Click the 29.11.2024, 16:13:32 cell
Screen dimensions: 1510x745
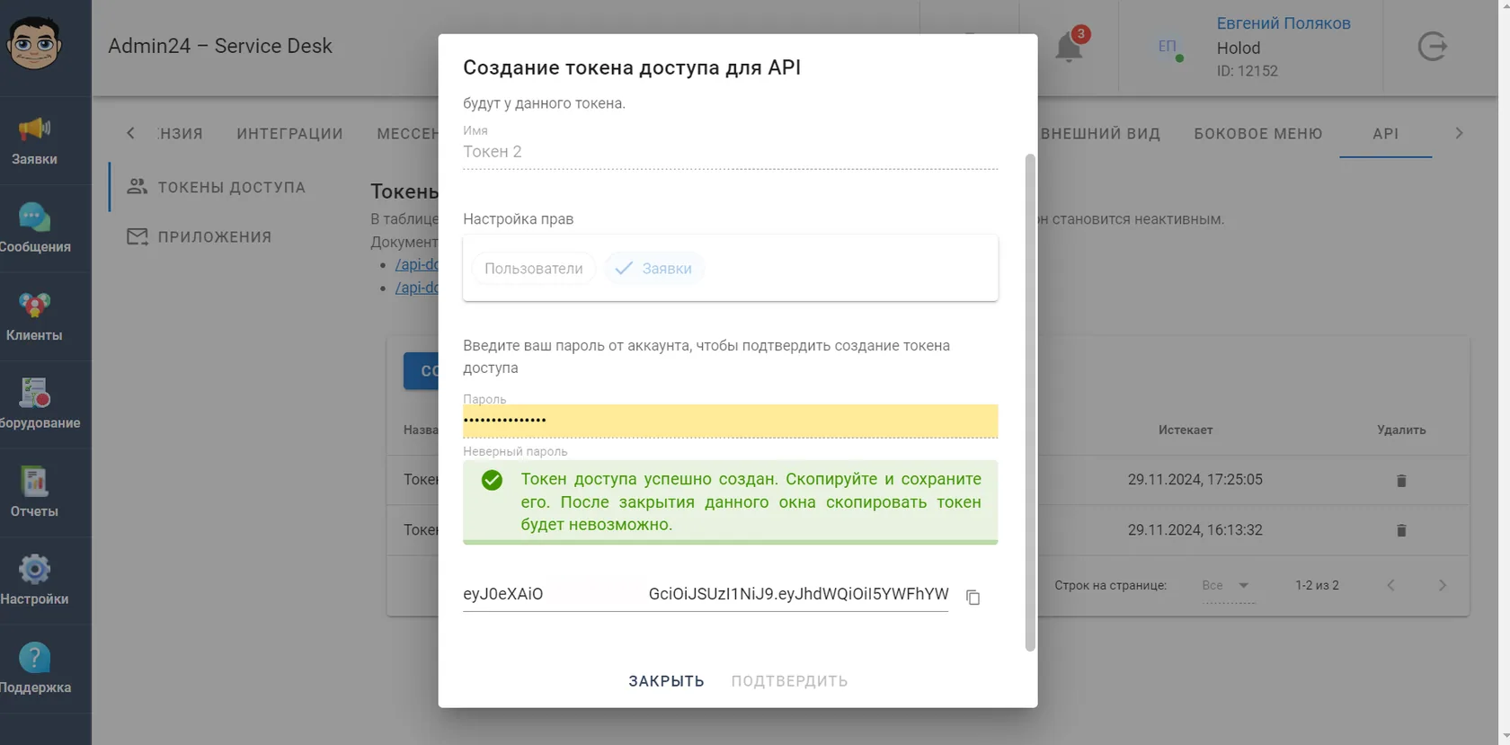[x=1195, y=530]
